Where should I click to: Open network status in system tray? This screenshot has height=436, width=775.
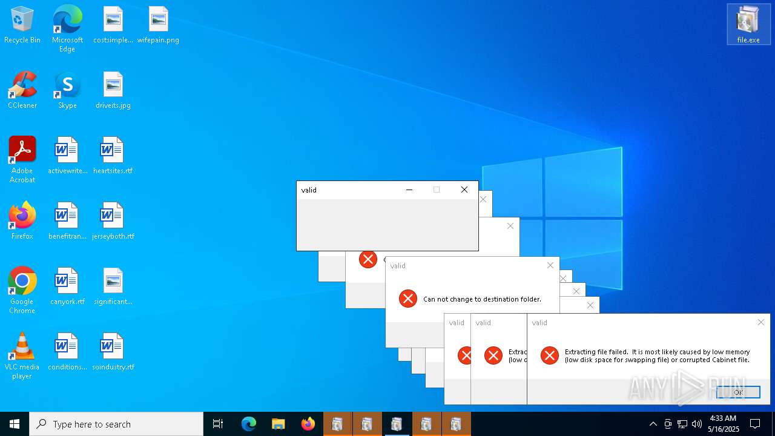tap(682, 424)
